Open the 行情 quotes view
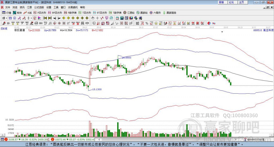The image size is (274, 147). [x=6, y=13]
